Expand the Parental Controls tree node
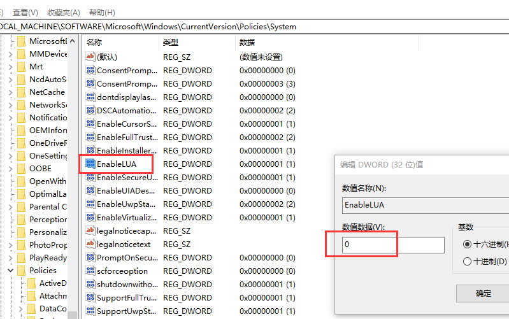The image size is (509, 319). (10, 207)
